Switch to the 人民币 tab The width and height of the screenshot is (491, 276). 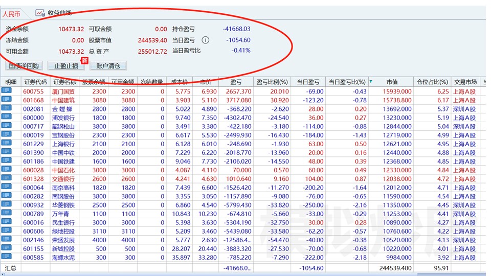click(x=12, y=14)
